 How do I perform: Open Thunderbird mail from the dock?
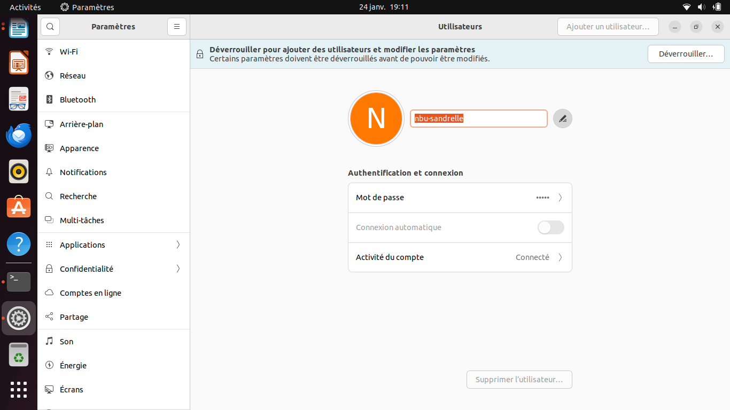click(19, 135)
